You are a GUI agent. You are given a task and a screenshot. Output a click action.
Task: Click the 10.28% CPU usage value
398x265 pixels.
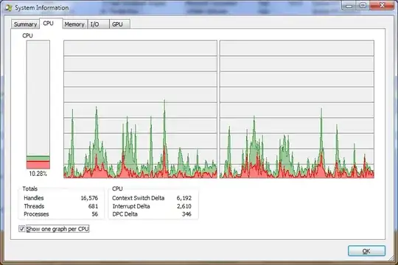pyautogui.click(x=38, y=174)
